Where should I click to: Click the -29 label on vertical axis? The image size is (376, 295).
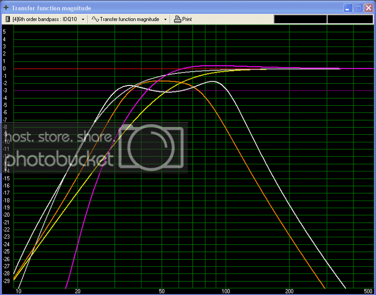6,280
